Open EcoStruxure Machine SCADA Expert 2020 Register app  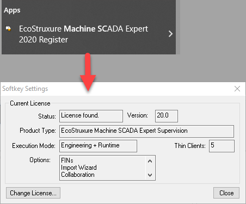[x=83, y=34]
